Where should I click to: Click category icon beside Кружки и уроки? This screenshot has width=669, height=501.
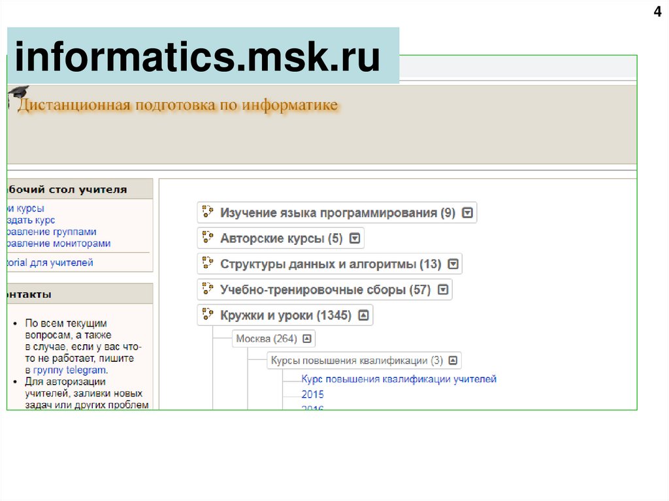click(x=208, y=315)
